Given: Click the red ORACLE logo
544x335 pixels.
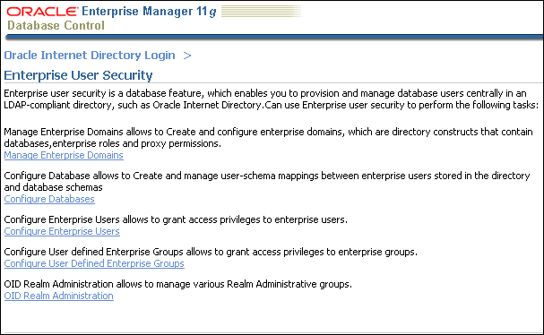Looking at the screenshot, I should point(42,12).
